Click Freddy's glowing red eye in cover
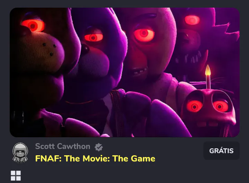Screen dimensions: 249x183 click(33, 26)
